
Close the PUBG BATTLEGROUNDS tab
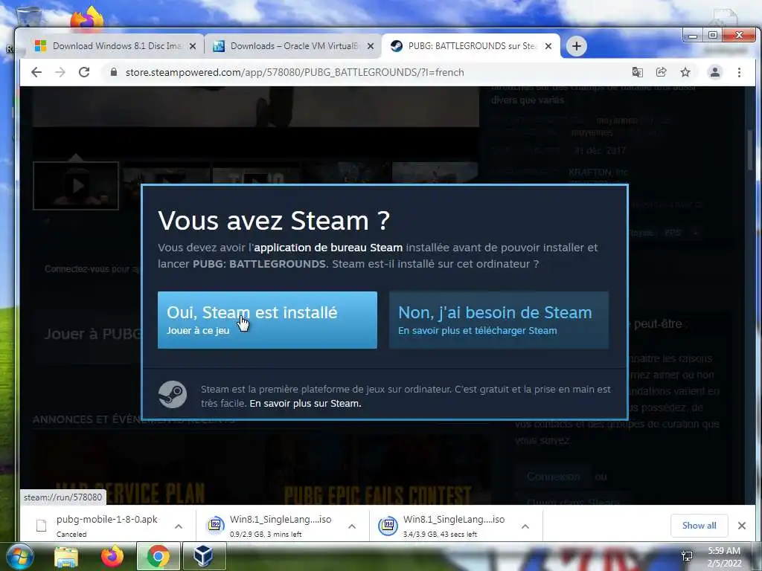(548, 46)
